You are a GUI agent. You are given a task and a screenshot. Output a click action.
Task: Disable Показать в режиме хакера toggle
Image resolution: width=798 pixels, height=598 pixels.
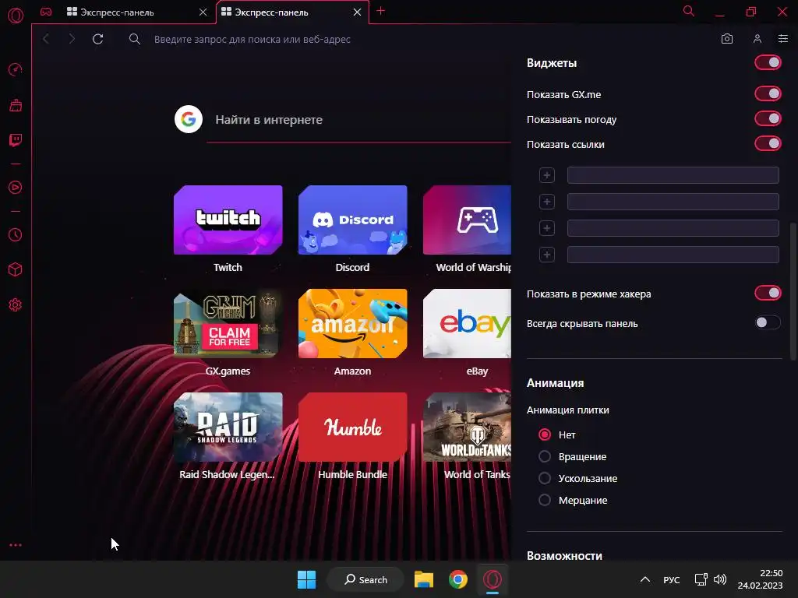pyautogui.click(x=768, y=293)
